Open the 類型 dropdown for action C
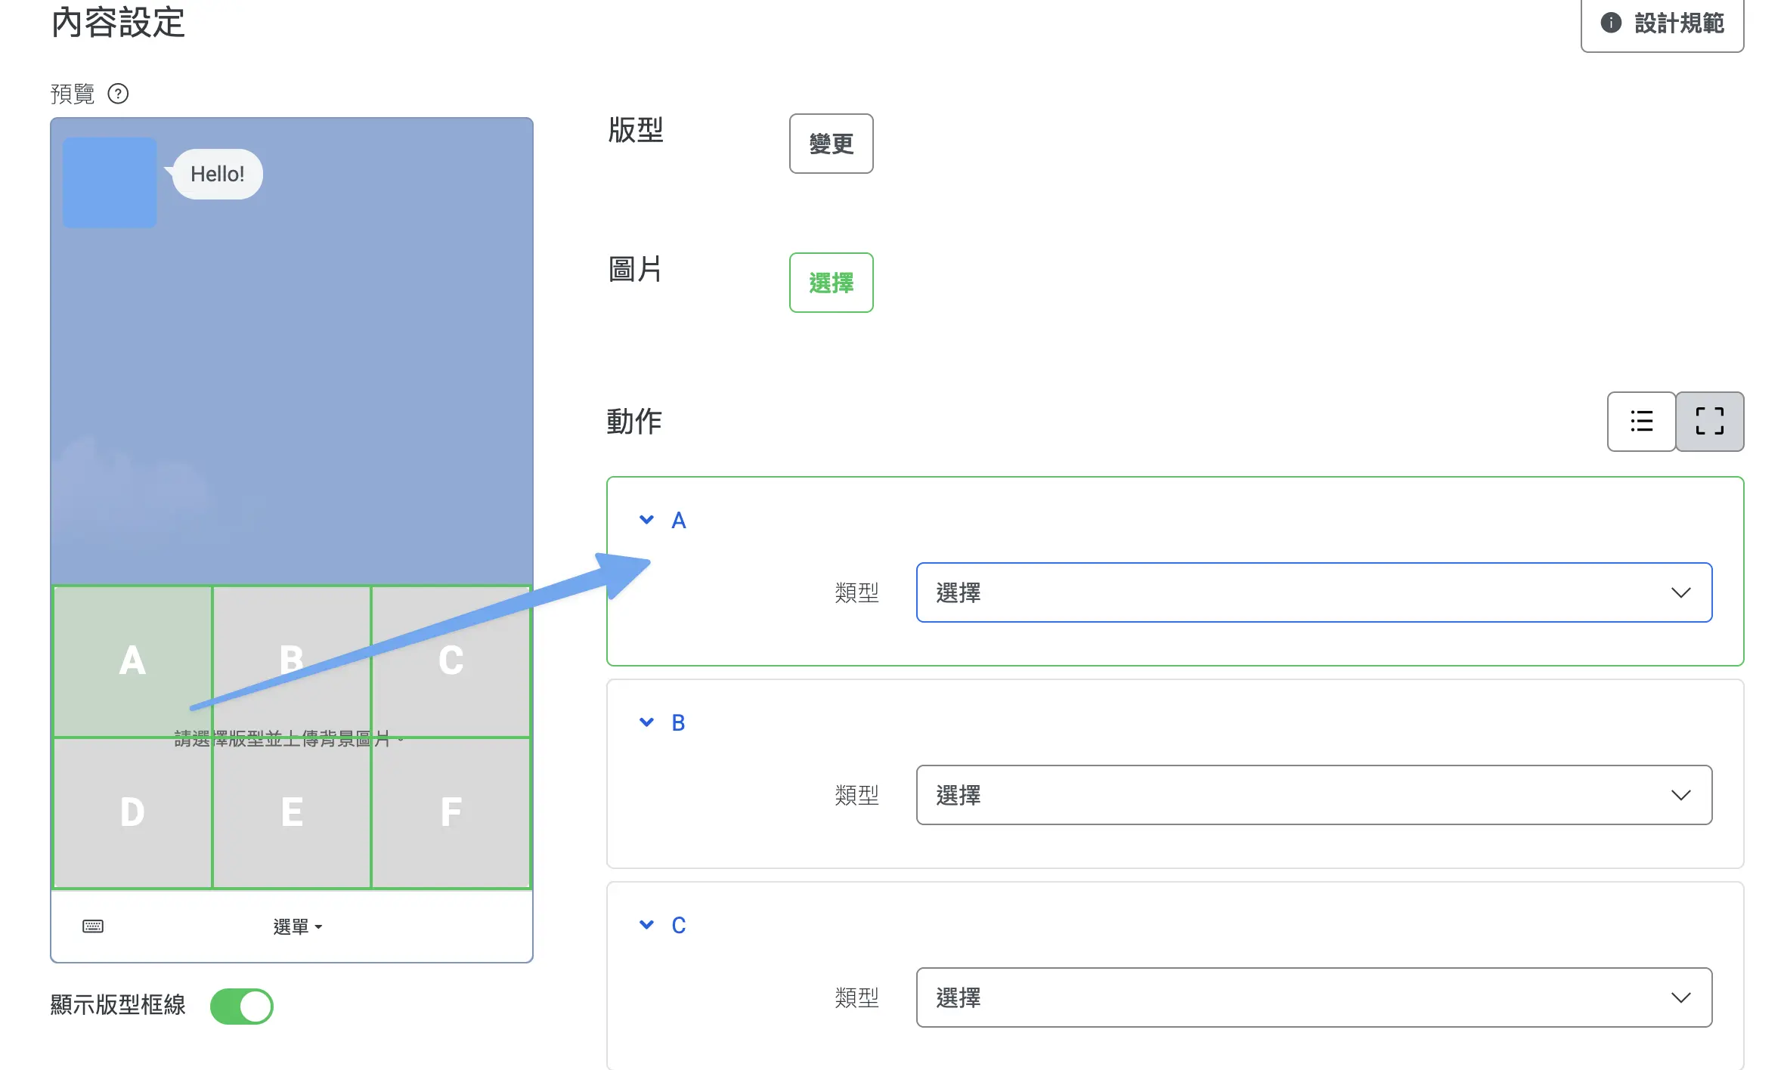Screen dimensions: 1784x1070 tap(1314, 997)
